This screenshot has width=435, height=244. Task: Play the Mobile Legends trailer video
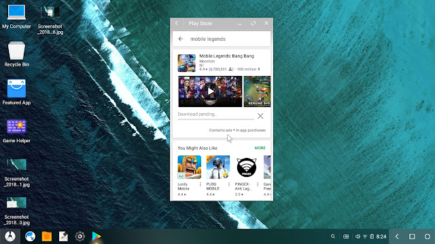pos(210,91)
